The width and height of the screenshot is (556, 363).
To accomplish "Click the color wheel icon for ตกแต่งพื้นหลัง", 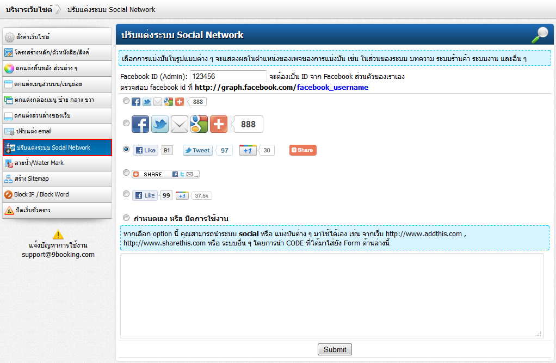I will point(9,68).
